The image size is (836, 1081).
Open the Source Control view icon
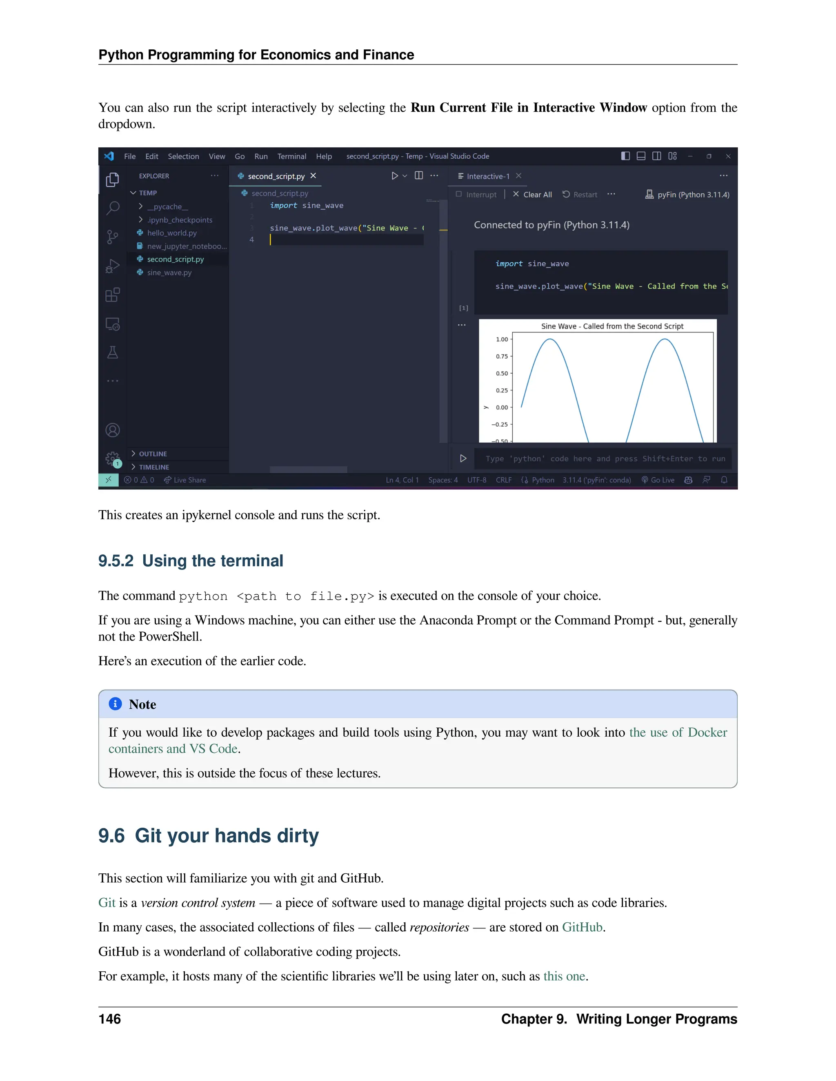click(112, 237)
